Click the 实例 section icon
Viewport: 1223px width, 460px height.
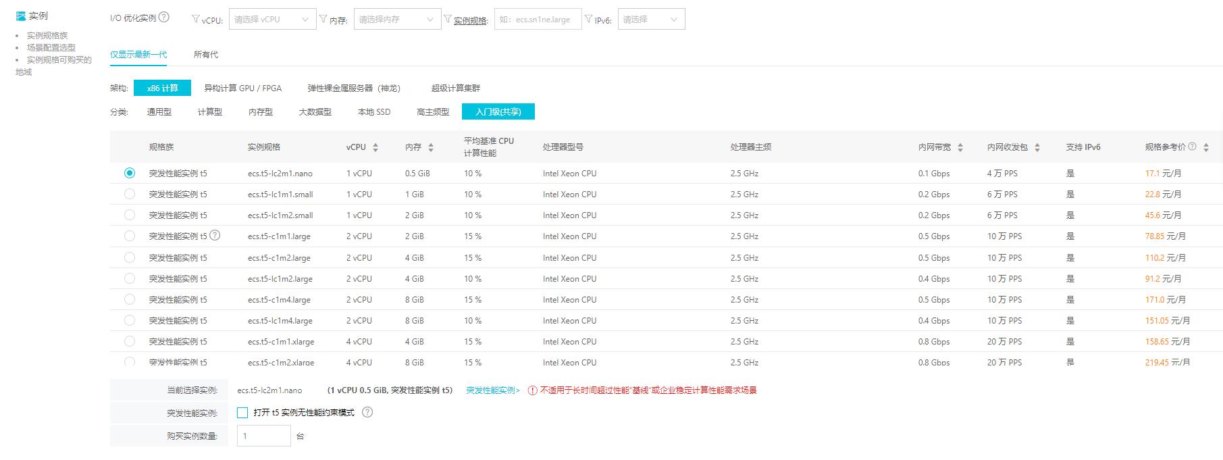point(21,16)
